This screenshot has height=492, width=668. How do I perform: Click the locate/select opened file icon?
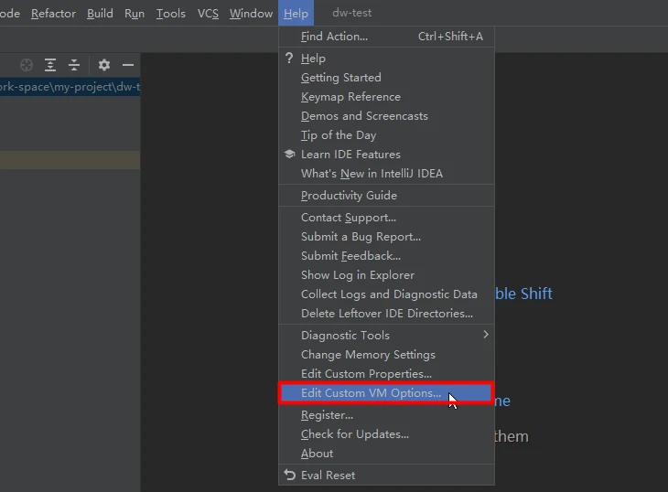[27, 65]
